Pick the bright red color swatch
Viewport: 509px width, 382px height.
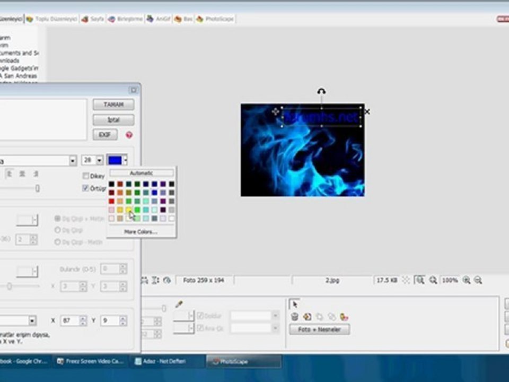(x=112, y=202)
